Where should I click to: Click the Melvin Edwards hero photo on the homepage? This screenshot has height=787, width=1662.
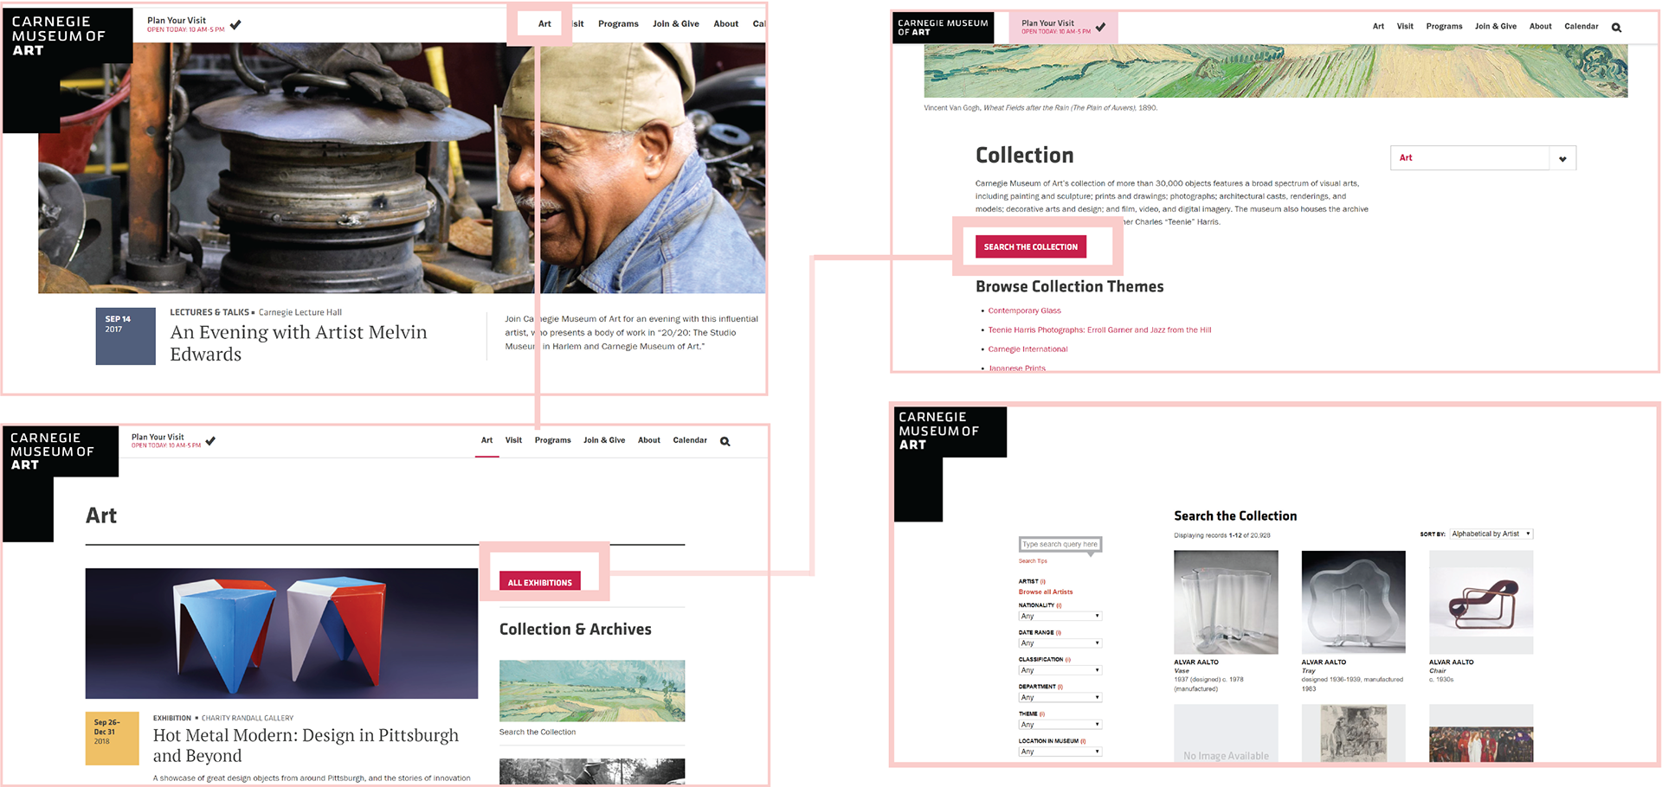tap(402, 168)
